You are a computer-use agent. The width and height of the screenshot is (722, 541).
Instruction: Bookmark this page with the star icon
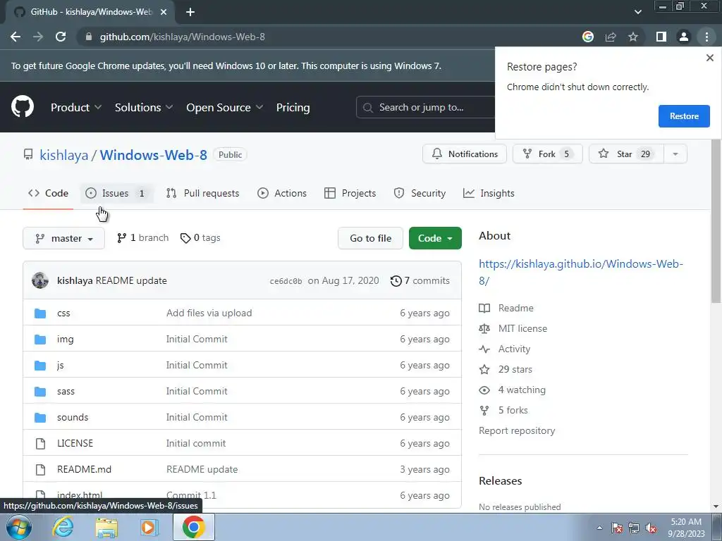(633, 37)
